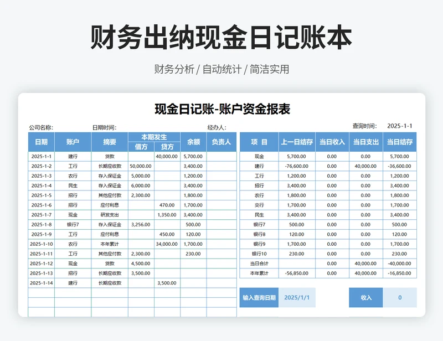Click the -76,600.00 previous balance cell
This screenshot has width=443, height=341.
pyautogui.click(x=297, y=166)
